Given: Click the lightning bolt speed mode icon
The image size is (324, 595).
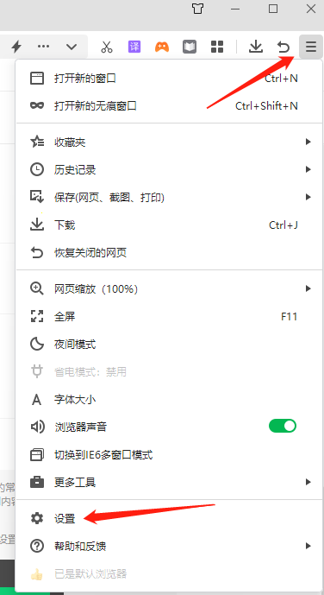Looking at the screenshot, I should click(x=16, y=47).
